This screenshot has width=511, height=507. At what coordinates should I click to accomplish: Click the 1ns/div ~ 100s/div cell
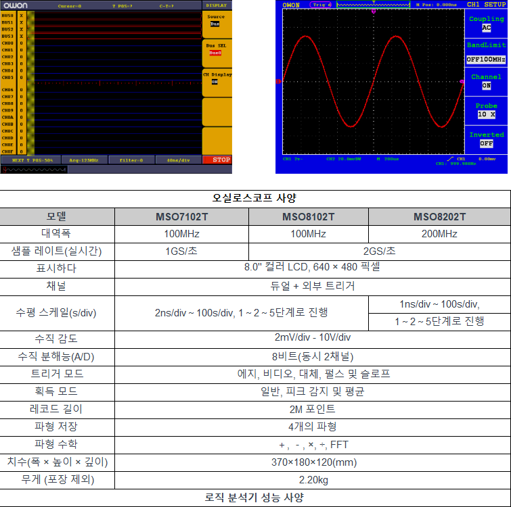click(x=439, y=305)
